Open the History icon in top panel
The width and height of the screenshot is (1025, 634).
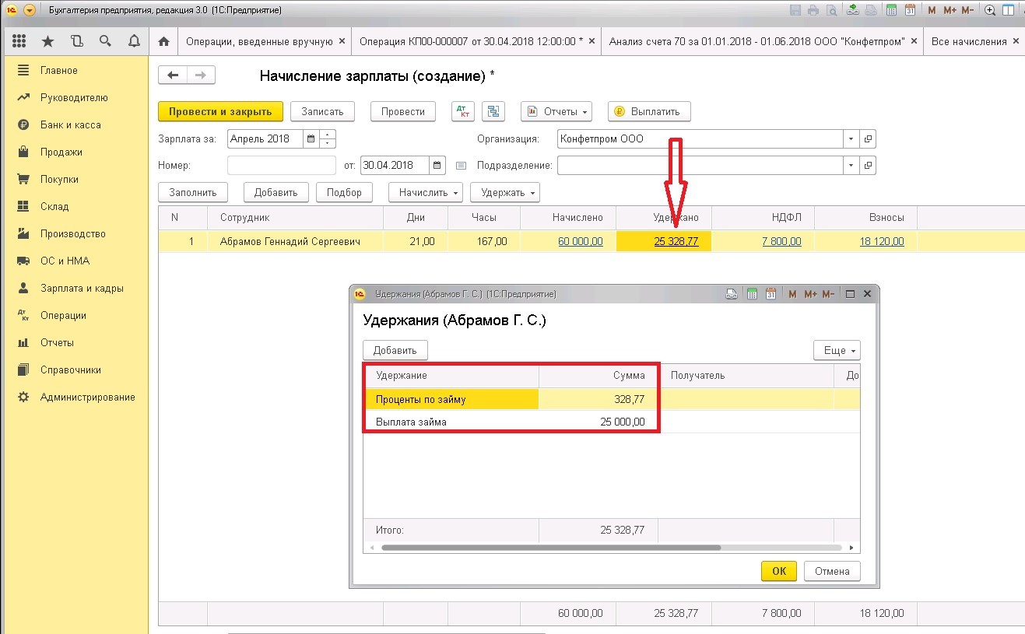coord(76,41)
